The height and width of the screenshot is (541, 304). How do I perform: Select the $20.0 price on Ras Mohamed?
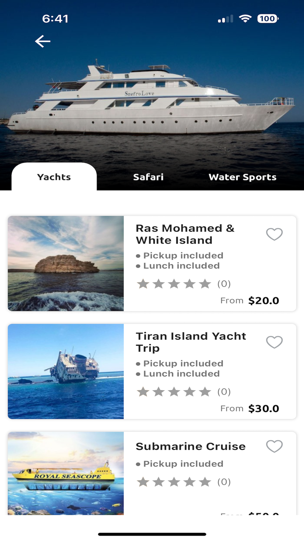[x=264, y=301]
